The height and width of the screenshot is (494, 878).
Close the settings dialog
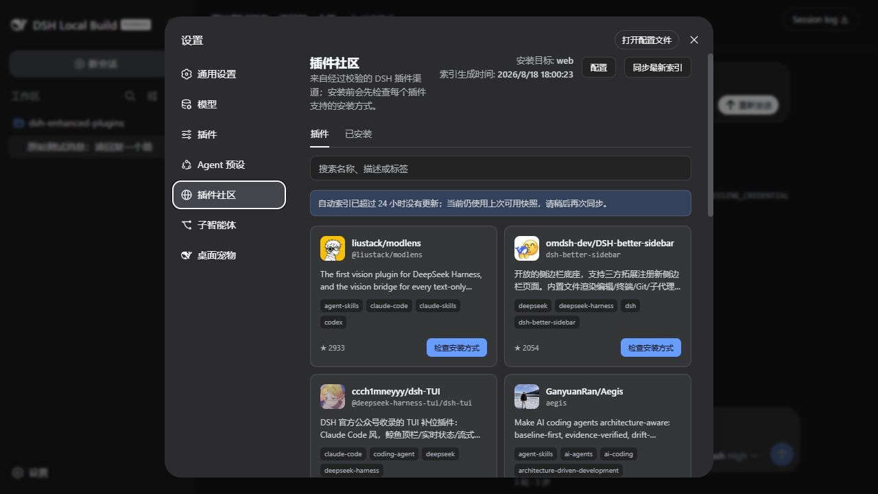point(694,40)
